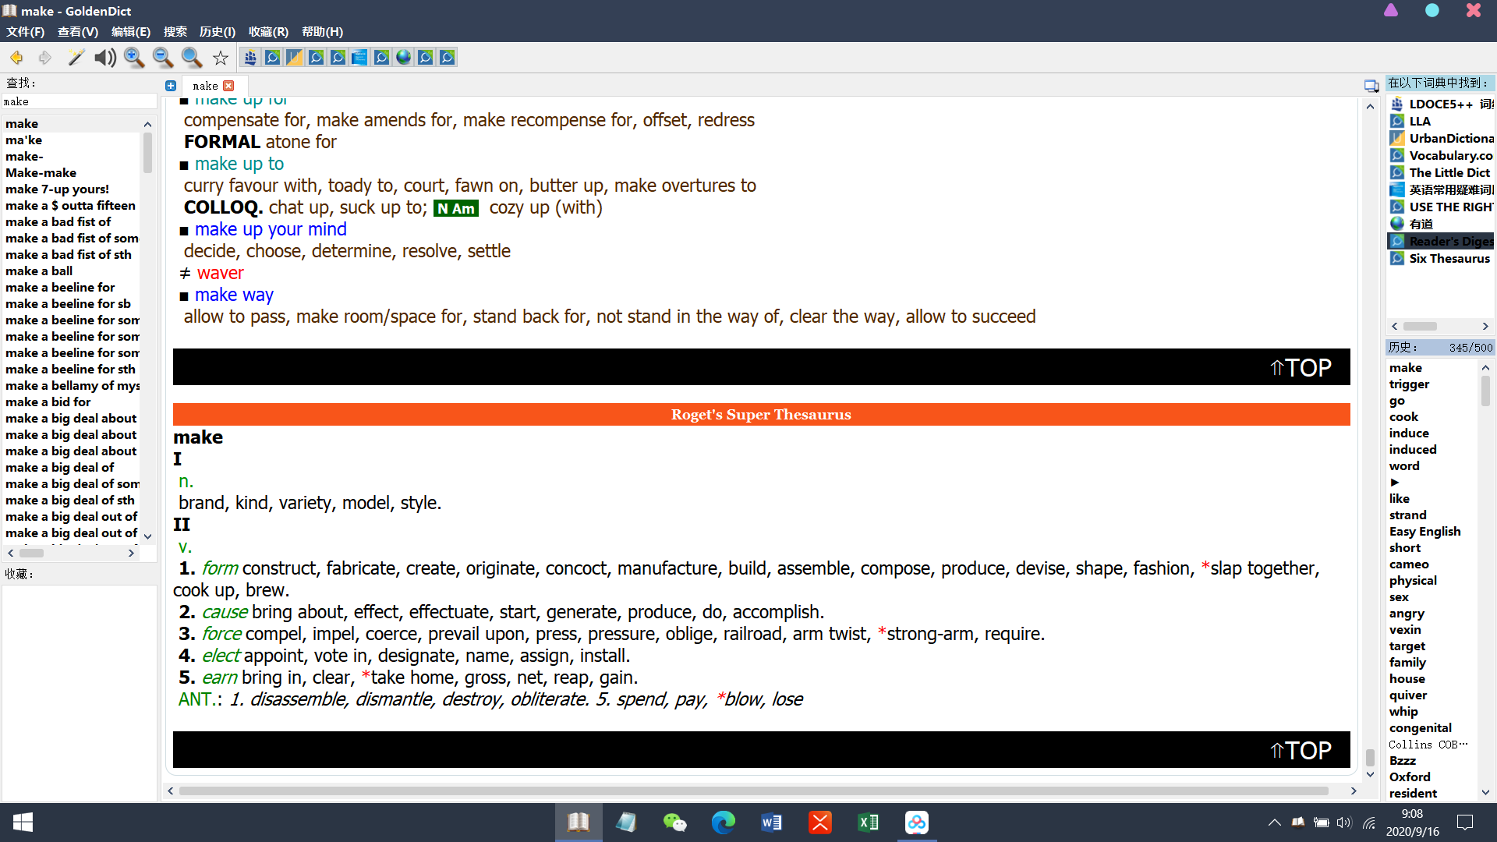
Task: Follow the 'make up to' link
Action: [239, 164]
